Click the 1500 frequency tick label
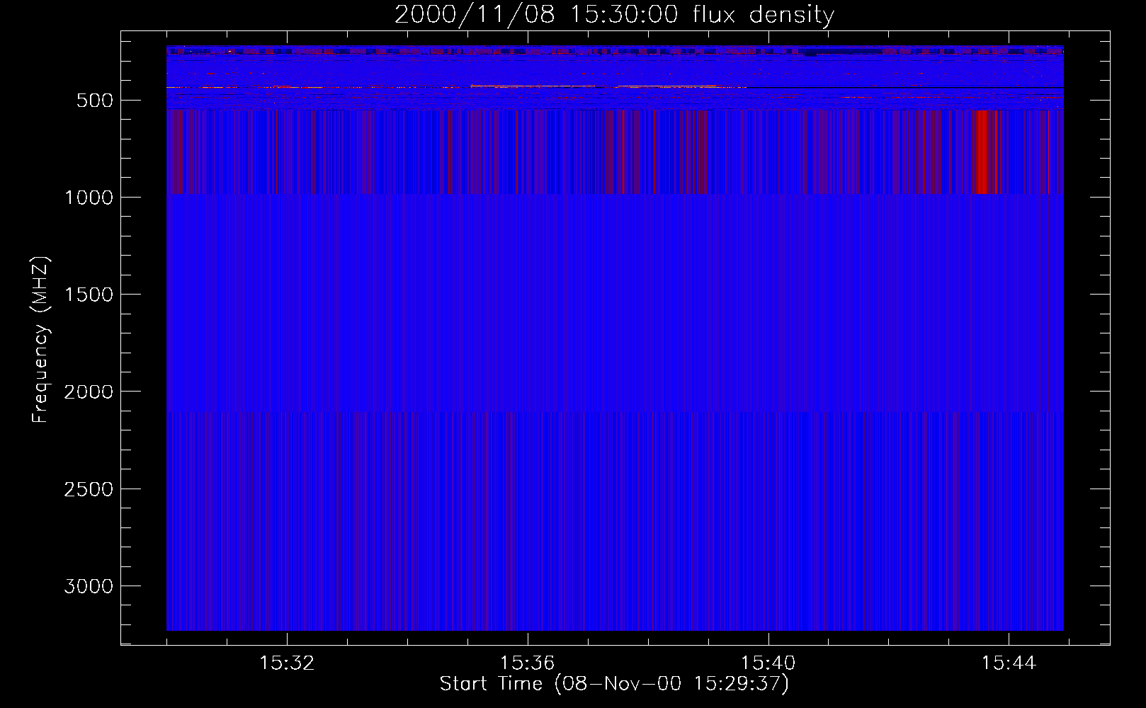 pos(89,295)
